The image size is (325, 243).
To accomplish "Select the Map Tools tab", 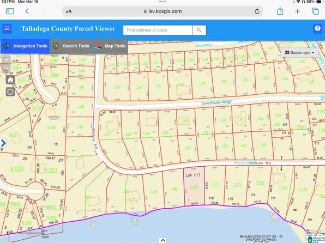I will [110, 46].
